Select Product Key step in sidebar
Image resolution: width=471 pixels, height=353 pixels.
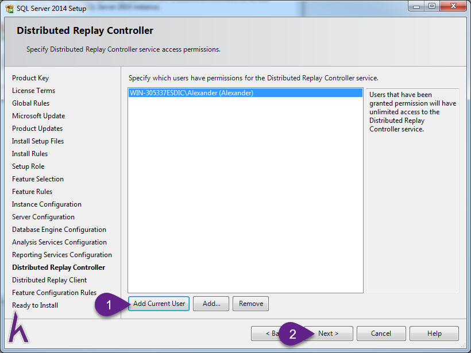click(x=30, y=78)
